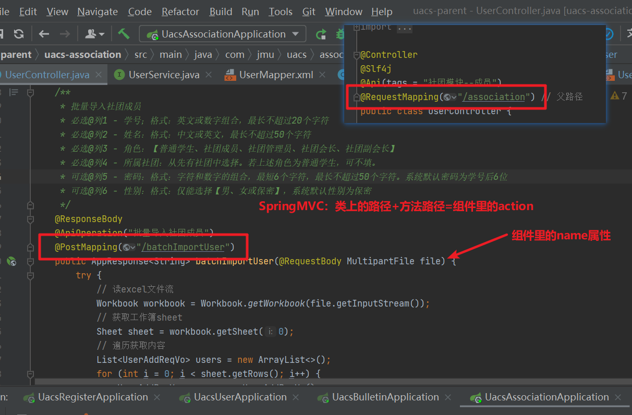Select the UacsUserApplication run tab
The width and height of the screenshot is (632, 415).
[x=240, y=397]
